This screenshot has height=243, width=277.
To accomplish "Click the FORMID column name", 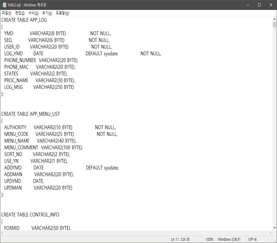I will point(12,228).
